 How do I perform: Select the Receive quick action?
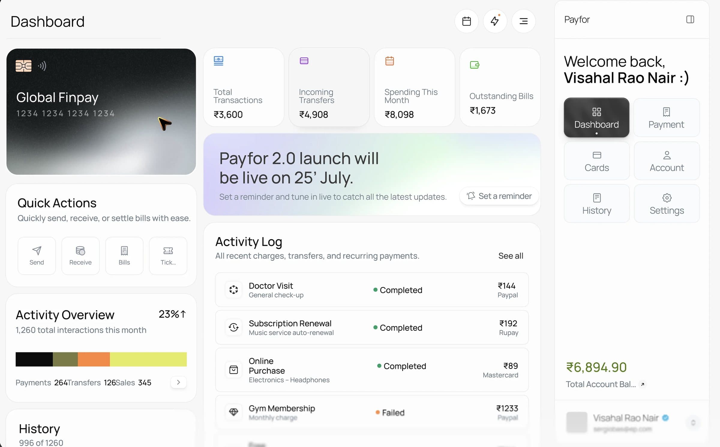[80, 256]
